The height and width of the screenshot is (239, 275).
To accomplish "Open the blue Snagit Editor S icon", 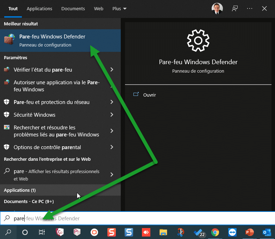I will coord(129,232).
